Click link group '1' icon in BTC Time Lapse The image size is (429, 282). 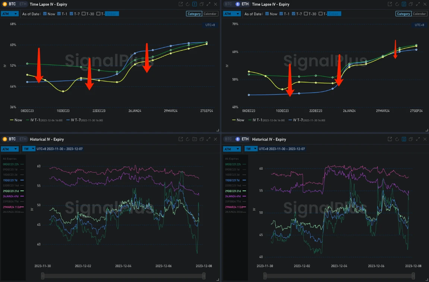pyautogui.click(x=195, y=4)
